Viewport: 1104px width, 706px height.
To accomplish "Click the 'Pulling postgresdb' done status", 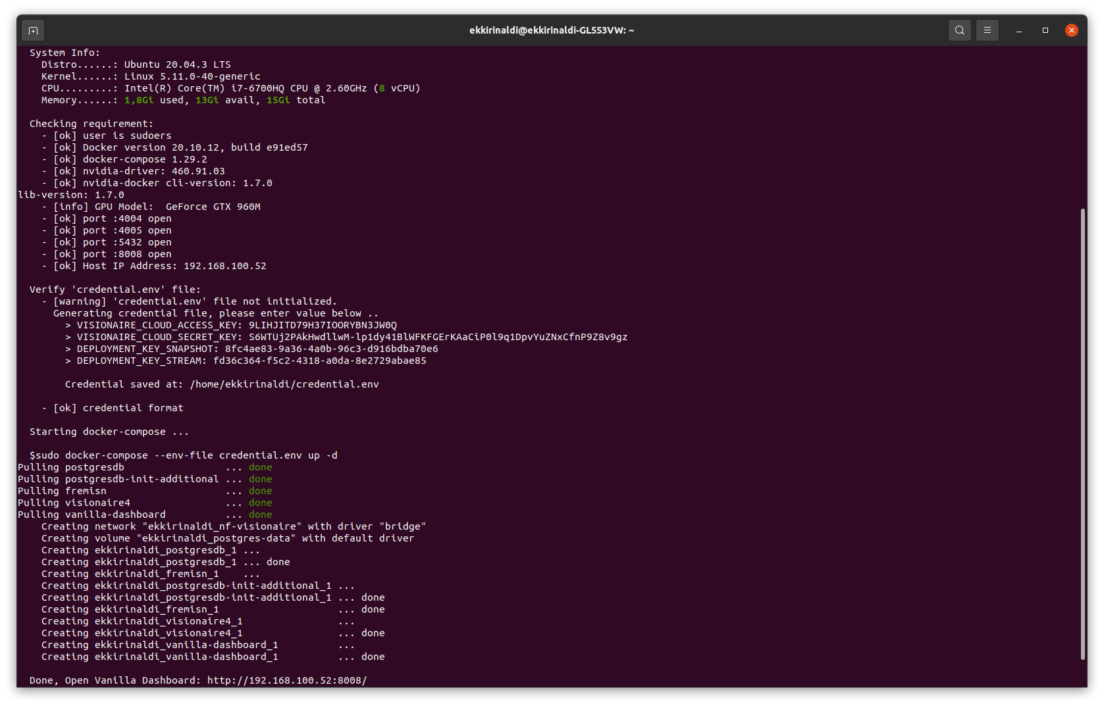I will pos(261,467).
